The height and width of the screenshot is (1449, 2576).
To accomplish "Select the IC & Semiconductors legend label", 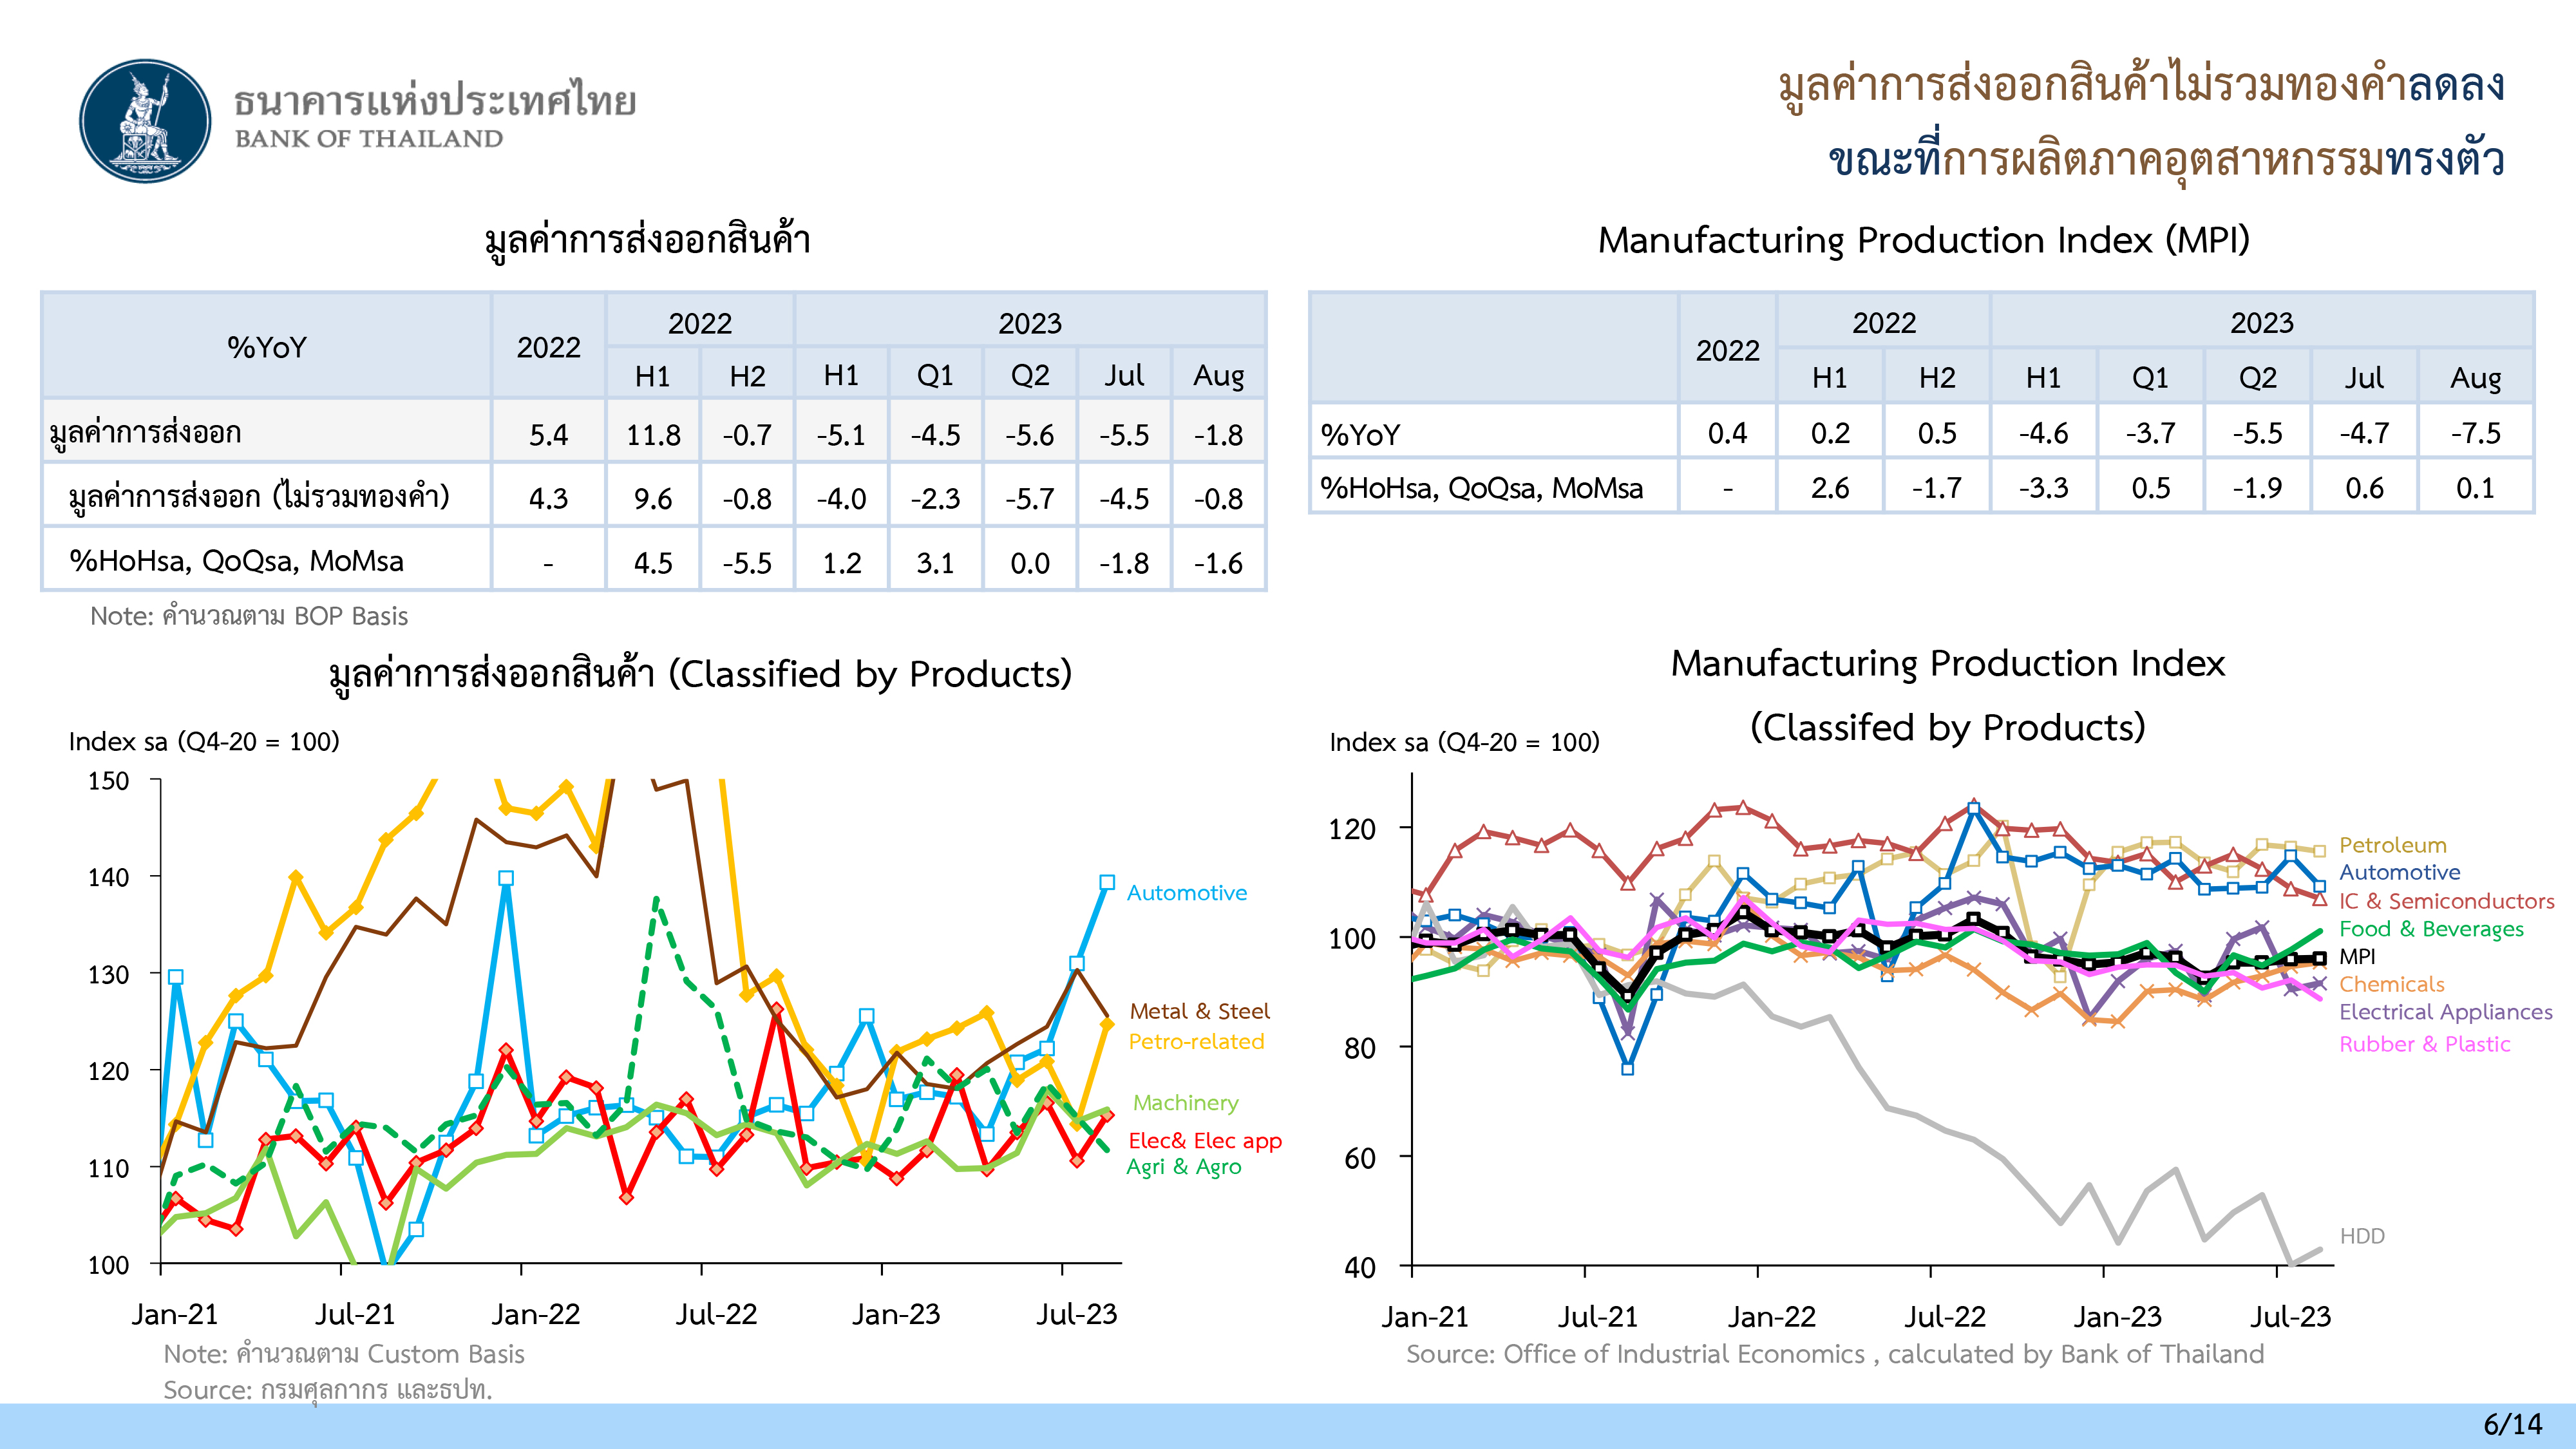I will point(2446,901).
